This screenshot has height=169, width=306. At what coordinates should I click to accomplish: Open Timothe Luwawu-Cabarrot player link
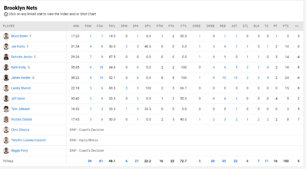coord(29,140)
